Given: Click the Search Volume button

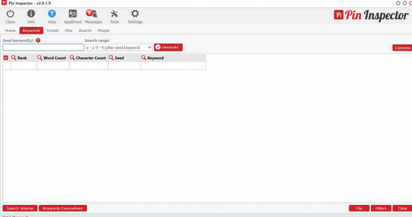Looking at the screenshot, I should [x=20, y=208].
